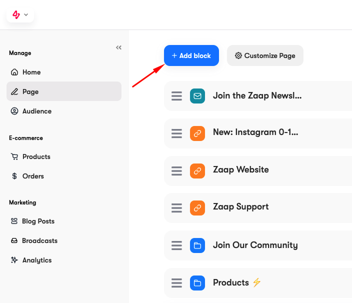Click the orange link icon for Zaap Support

tap(197, 208)
